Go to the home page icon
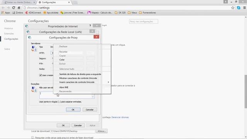Screen dimensions: 247x139 point(19,8)
